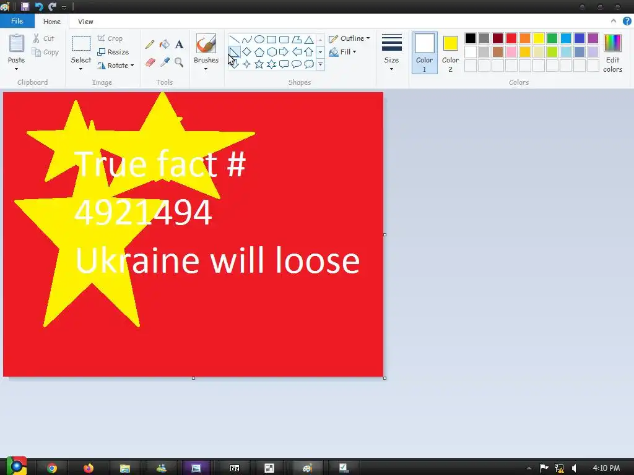The width and height of the screenshot is (634, 475).
Task: Choose the Line shape
Action: click(x=234, y=40)
